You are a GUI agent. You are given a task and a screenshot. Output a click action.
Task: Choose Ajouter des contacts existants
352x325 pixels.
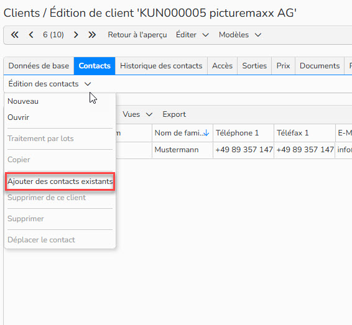(x=60, y=181)
